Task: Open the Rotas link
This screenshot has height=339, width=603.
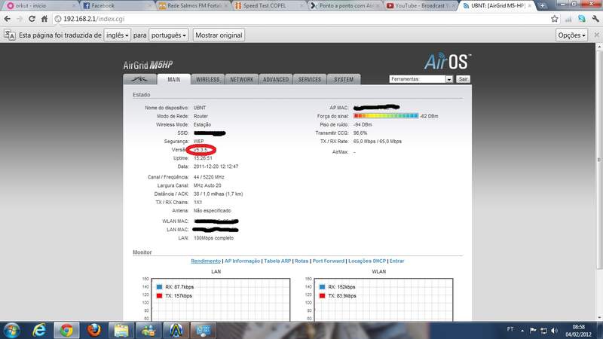Action: coord(301,261)
